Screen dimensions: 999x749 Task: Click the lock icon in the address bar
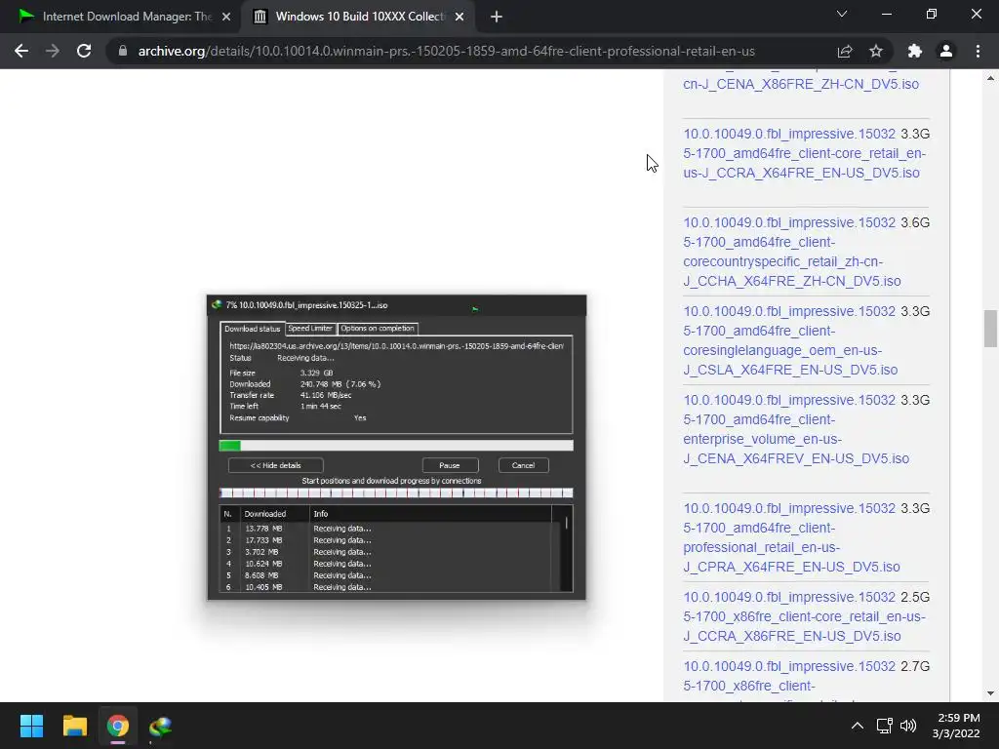123,51
